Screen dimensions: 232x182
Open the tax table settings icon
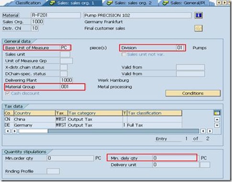pos(217,113)
